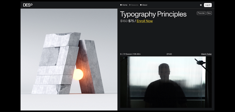Click the crossed-out $150 price
Viewport: 235px width, 112px height.
tap(124, 21)
